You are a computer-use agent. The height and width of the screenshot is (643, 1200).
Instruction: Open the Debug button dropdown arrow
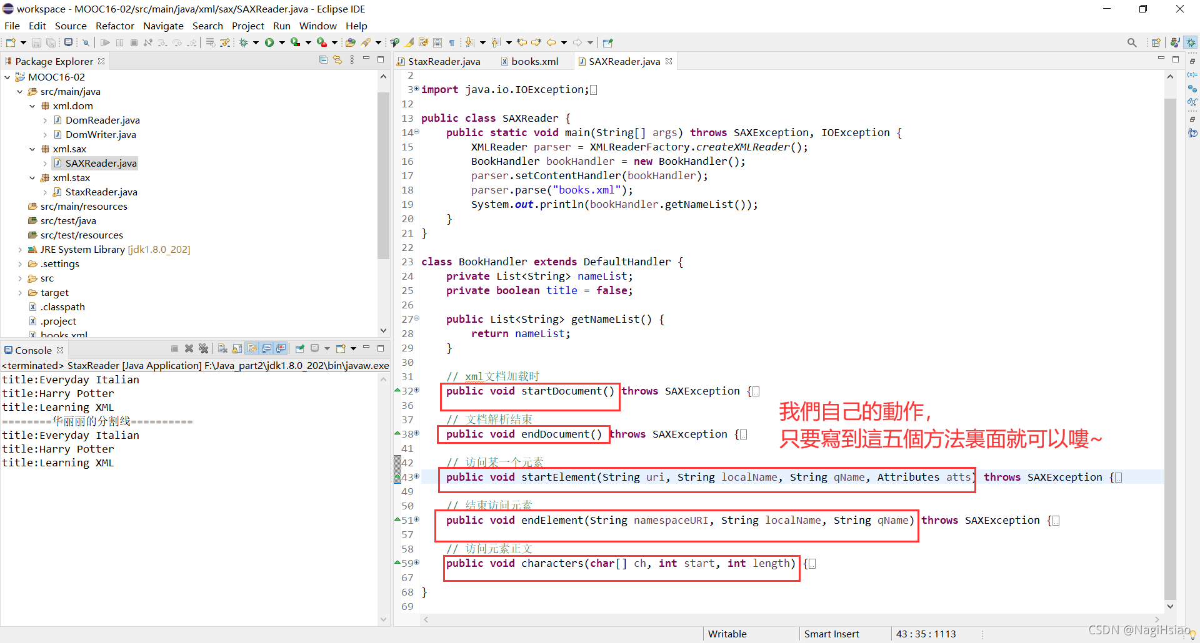(256, 42)
